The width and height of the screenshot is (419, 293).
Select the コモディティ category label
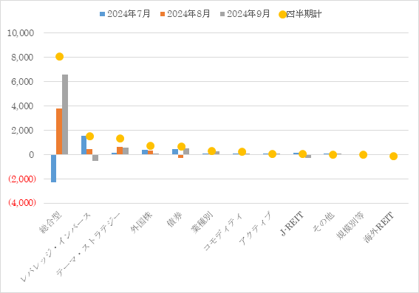224,231
